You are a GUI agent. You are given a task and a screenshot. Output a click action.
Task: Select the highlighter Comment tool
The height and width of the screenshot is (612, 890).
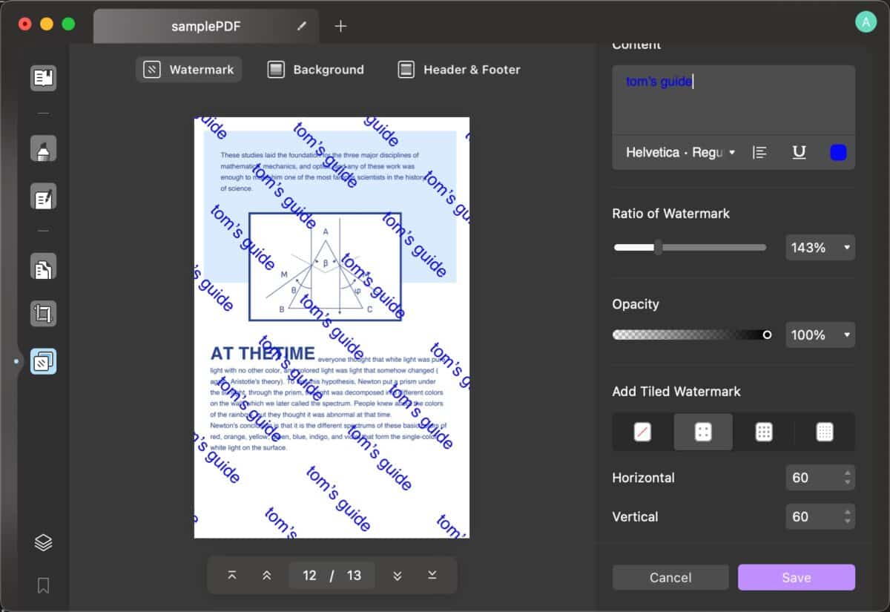tap(43, 148)
